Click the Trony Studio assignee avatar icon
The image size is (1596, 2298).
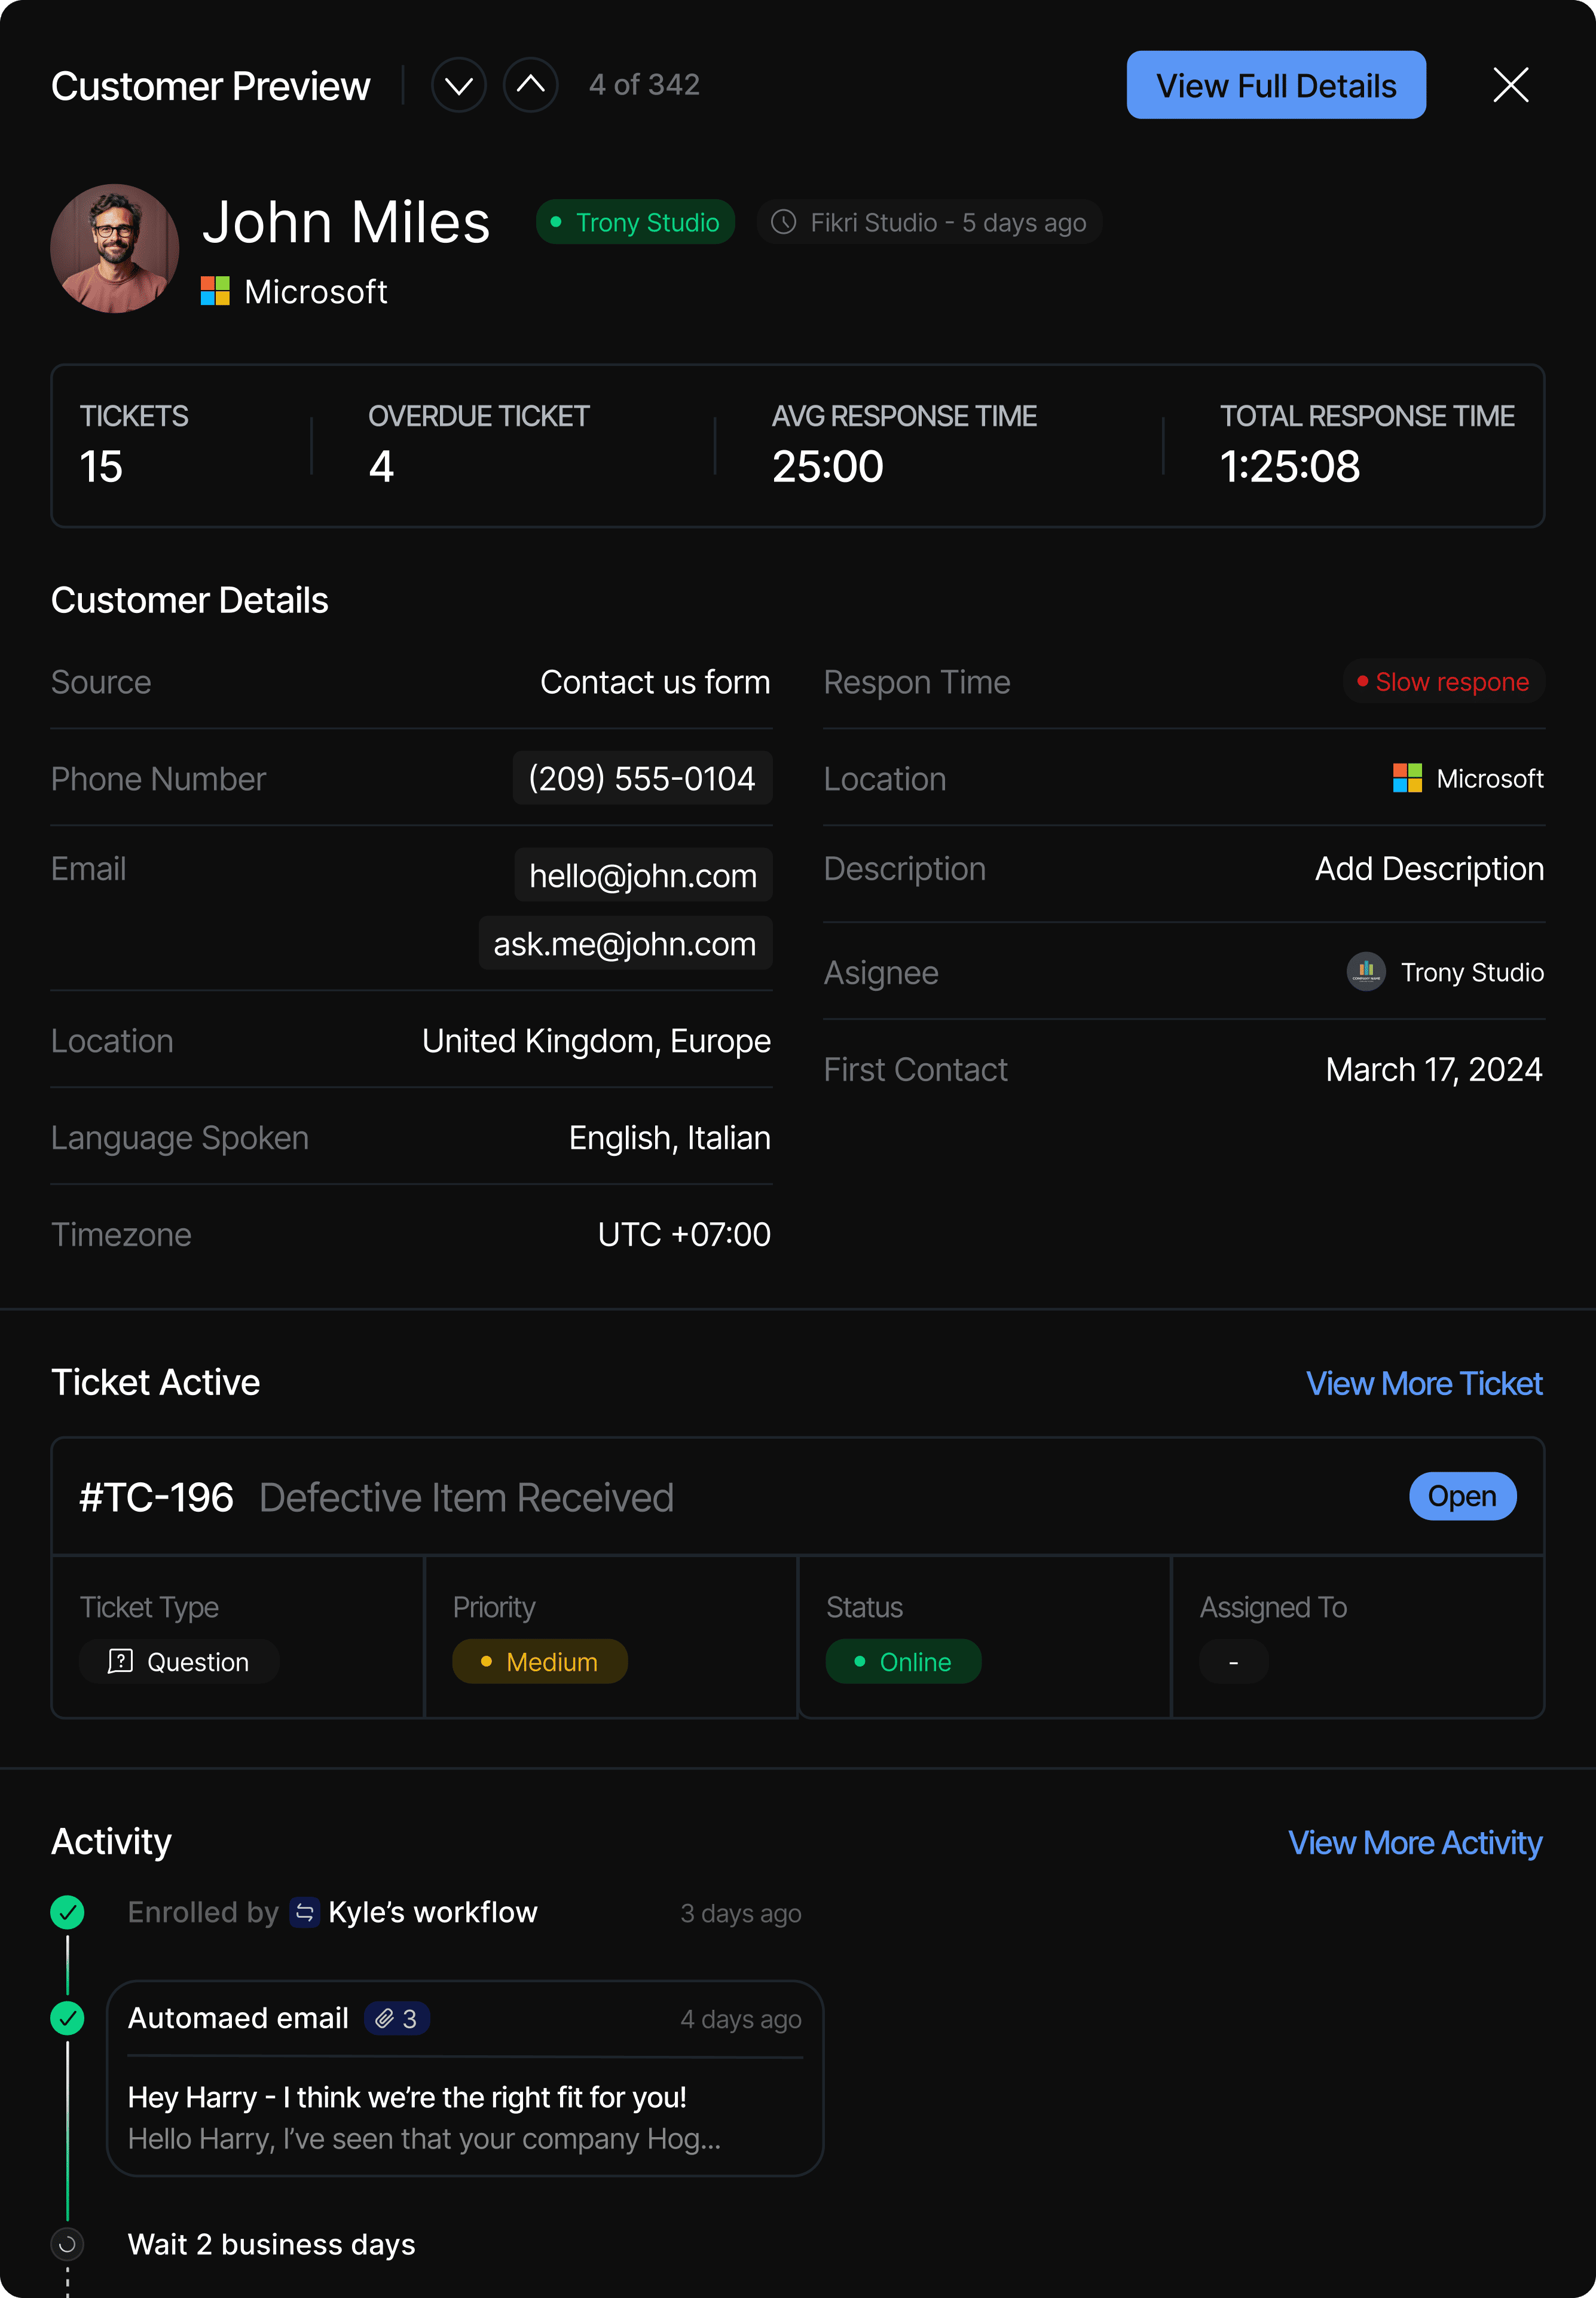click(1365, 972)
